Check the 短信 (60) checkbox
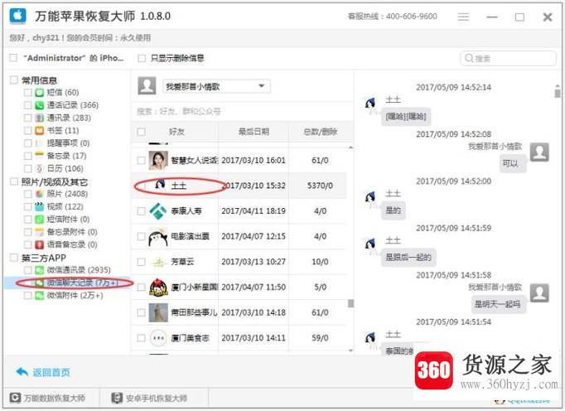Screen dimensions: 565x411 (x=27, y=93)
